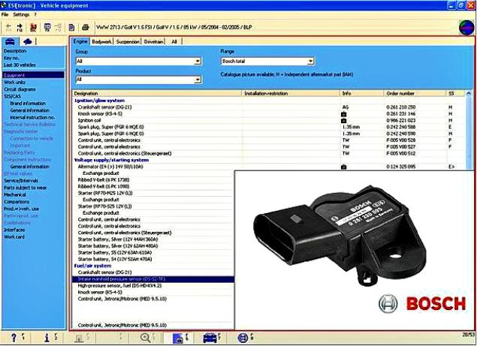Select 'High-pressure sensor, fuel' row
The height and width of the screenshot is (346, 477).
click(153, 286)
